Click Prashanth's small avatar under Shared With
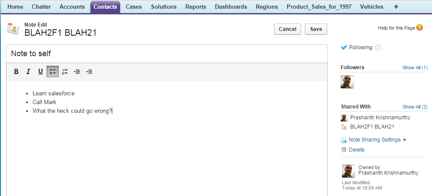Image resolution: width=432 pixels, height=196 pixels. tap(344, 118)
